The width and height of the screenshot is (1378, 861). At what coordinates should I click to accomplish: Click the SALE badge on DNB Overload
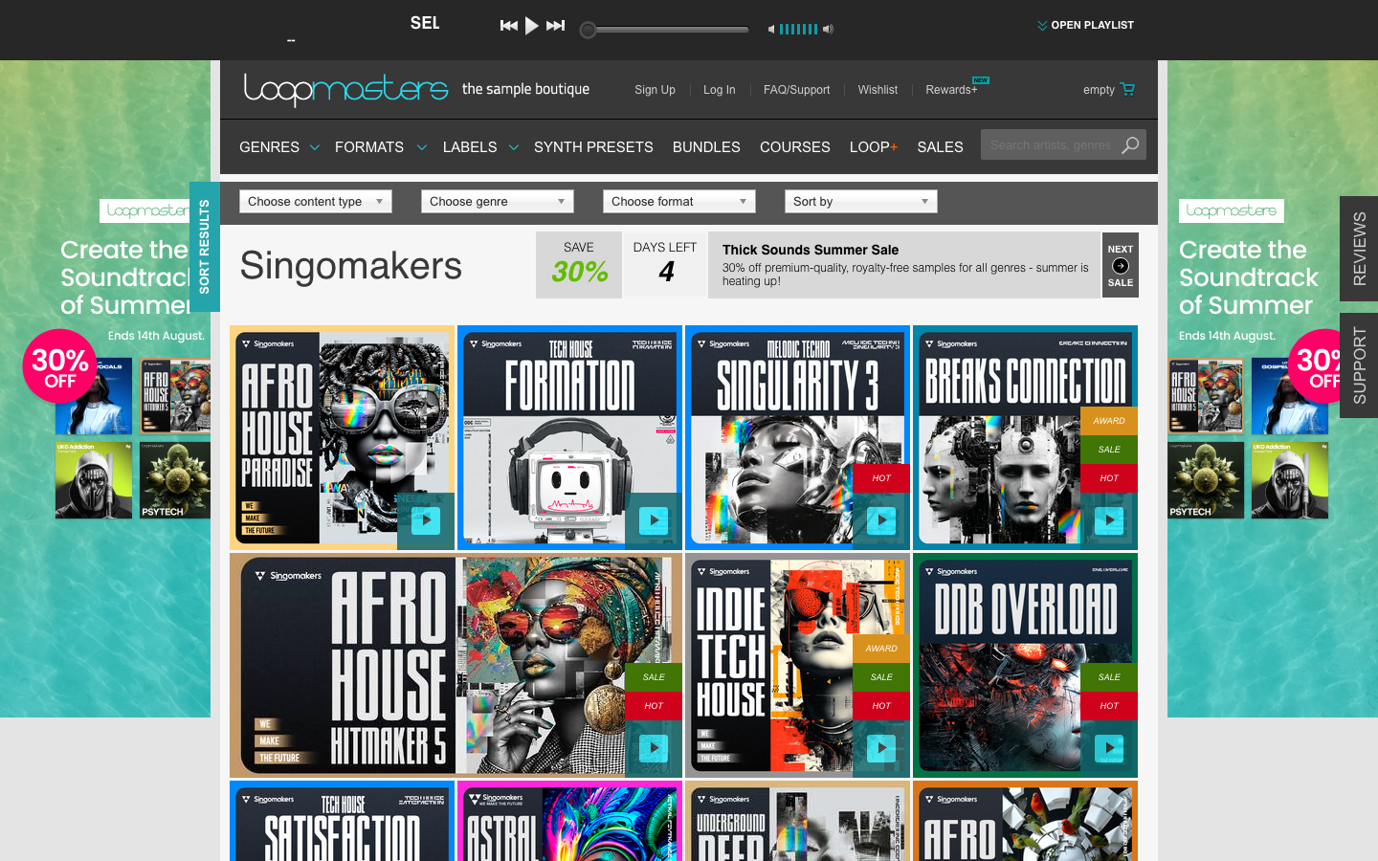1109,677
